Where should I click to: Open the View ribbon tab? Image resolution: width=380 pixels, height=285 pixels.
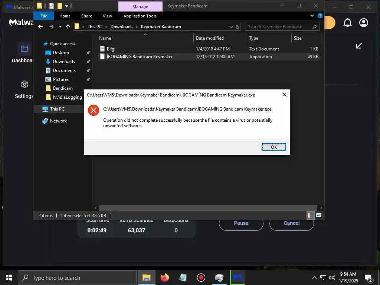coord(107,16)
